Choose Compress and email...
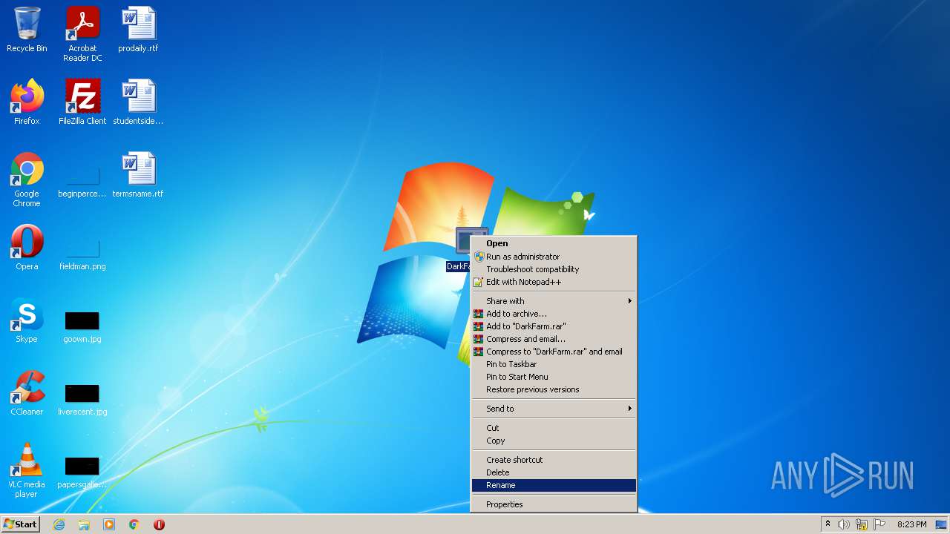Image resolution: width=950 pixels, height=534 pixels. tap(554, 339)
